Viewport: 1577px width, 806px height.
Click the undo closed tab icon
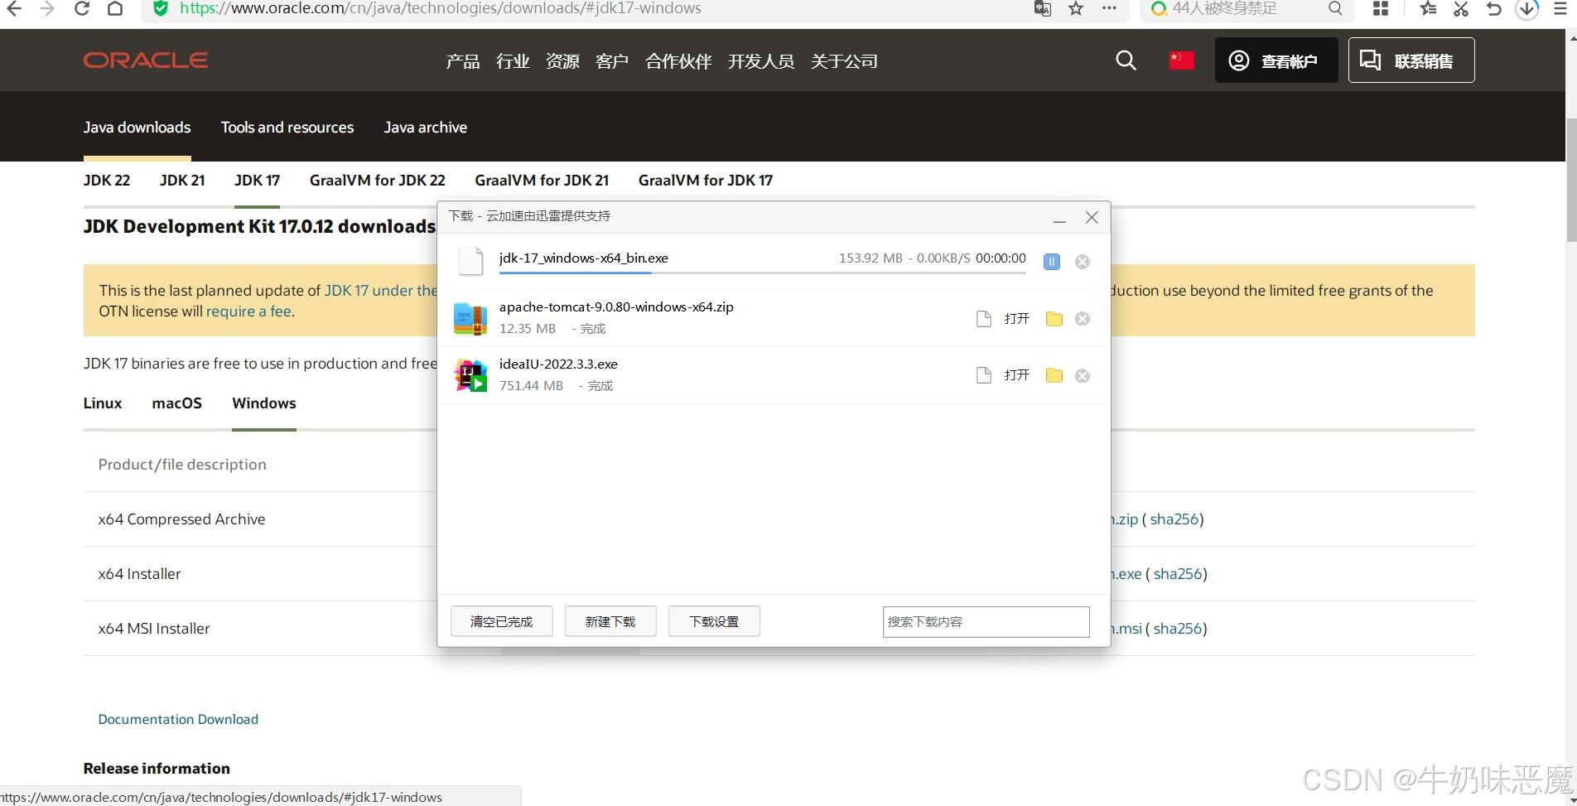(1494, 8)
